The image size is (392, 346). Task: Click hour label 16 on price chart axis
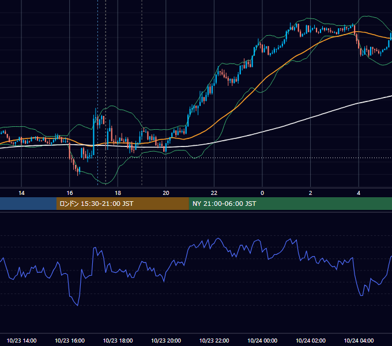point(70,193)
